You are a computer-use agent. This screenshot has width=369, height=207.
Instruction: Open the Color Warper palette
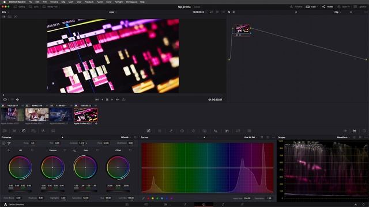160,131
